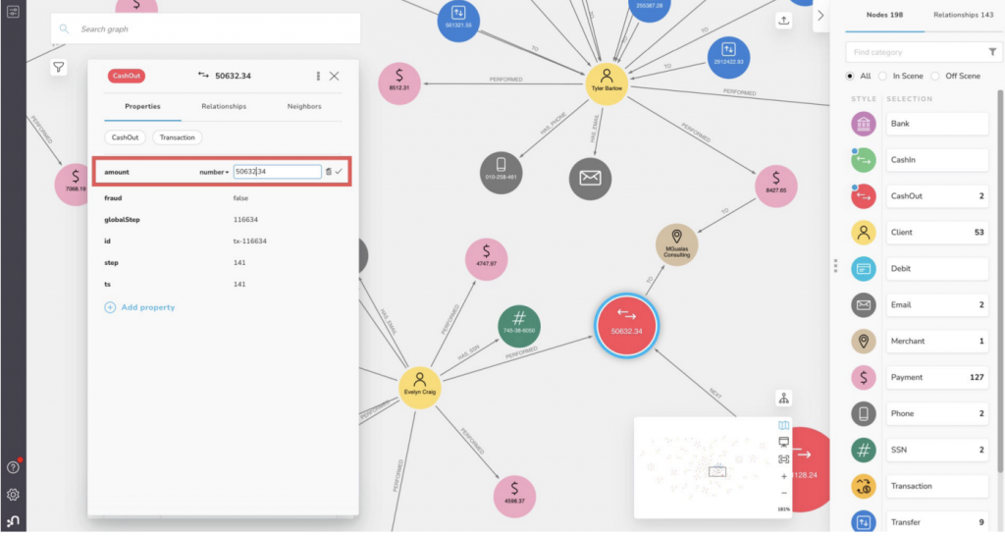Click the red CashOut style circle in the legend
1005x536 pixels.
tap(864, 196)
